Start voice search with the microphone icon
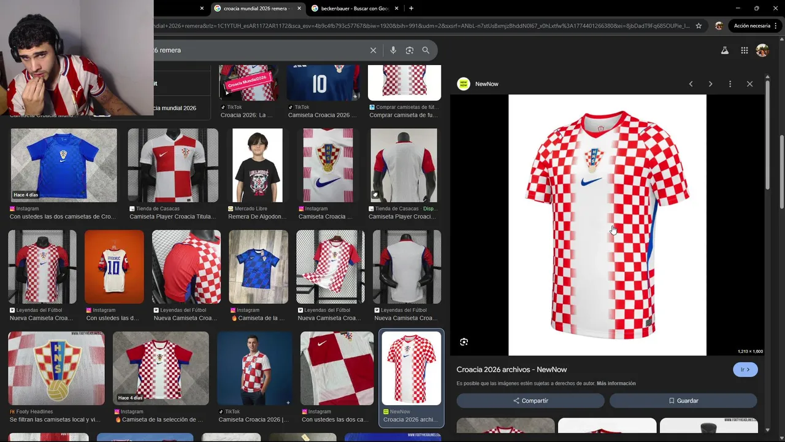The height and width of the screenshot is (442, 785). tap(393, 50)
